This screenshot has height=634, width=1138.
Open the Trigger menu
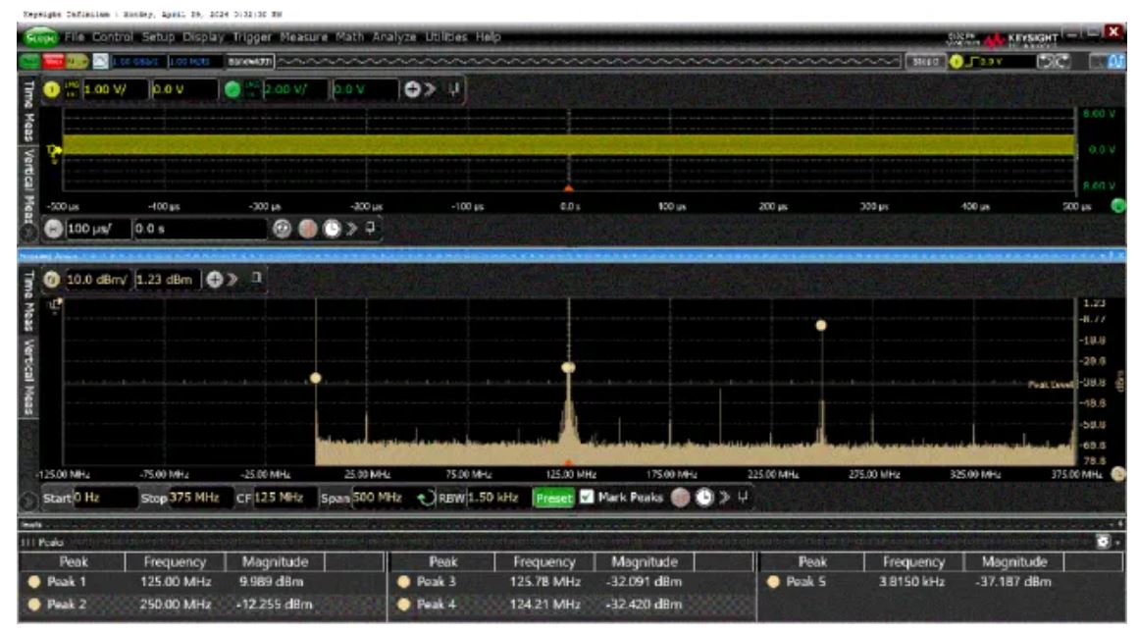[252, 36]
